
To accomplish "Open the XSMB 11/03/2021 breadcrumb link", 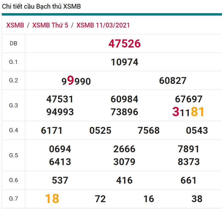I will (103, 25).
